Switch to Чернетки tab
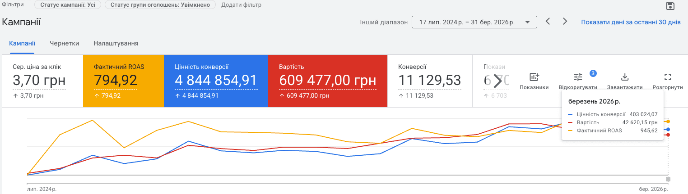This screenshot has height=194, width=688. pyautogui.click(x=65, y=43)
